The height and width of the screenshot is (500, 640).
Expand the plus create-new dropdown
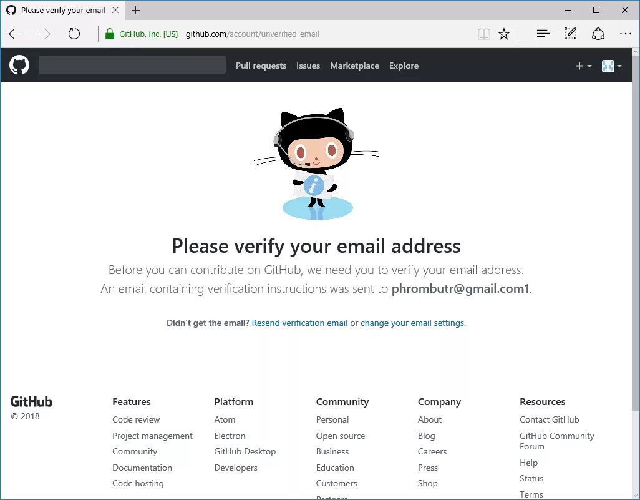pyautogui.click(x=583, y=66)
